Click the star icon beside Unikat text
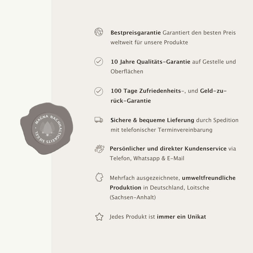The width and height of the screenshot is (253, 253). click(x=99, y=217)
